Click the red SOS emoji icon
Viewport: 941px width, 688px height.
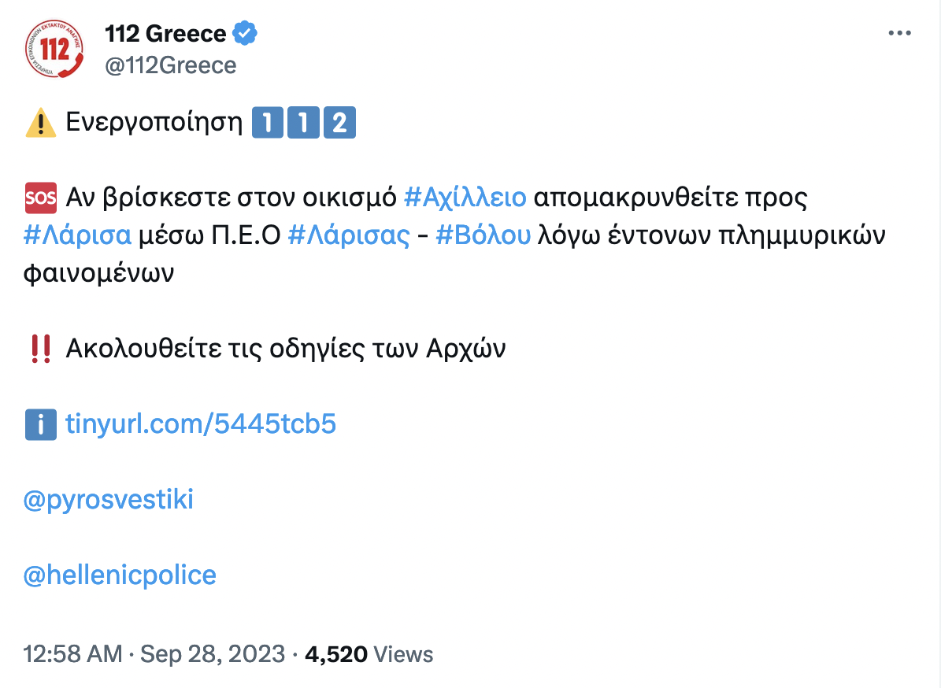tap(40, 197)
